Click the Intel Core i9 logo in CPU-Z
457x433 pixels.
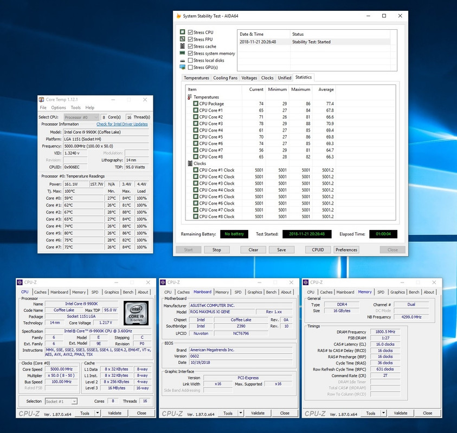click(136, 313)
